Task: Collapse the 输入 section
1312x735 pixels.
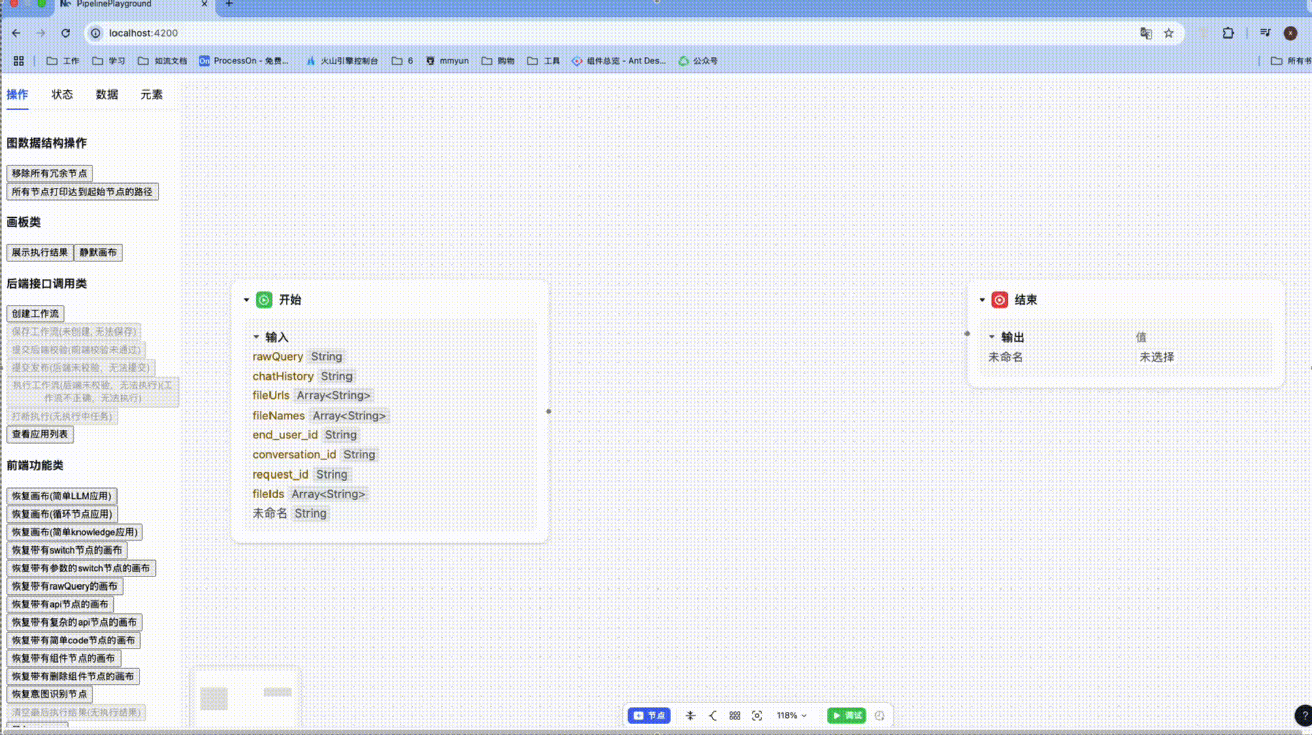Action: [x=257, y=337]
